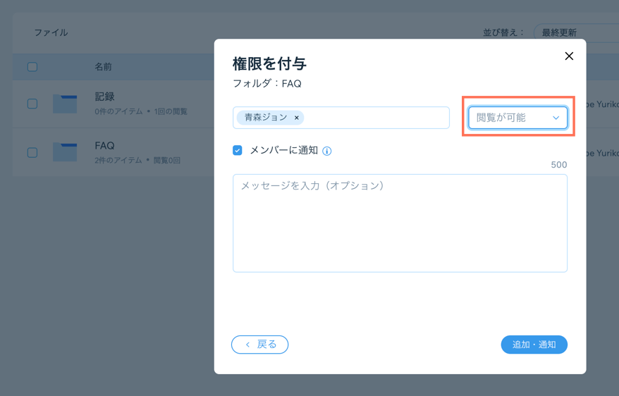Screen dimensions: 619x396
Task: Click the 記録 folder icon
Action: click(65, 104)
